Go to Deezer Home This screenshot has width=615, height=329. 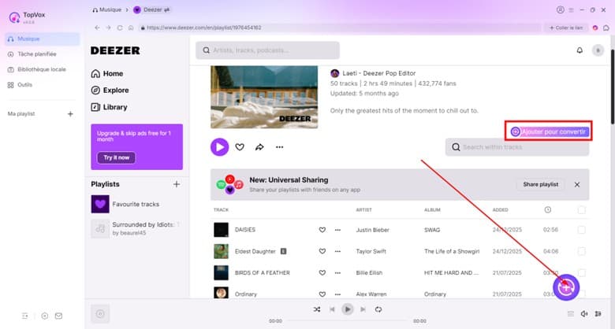tap(107, 74)
